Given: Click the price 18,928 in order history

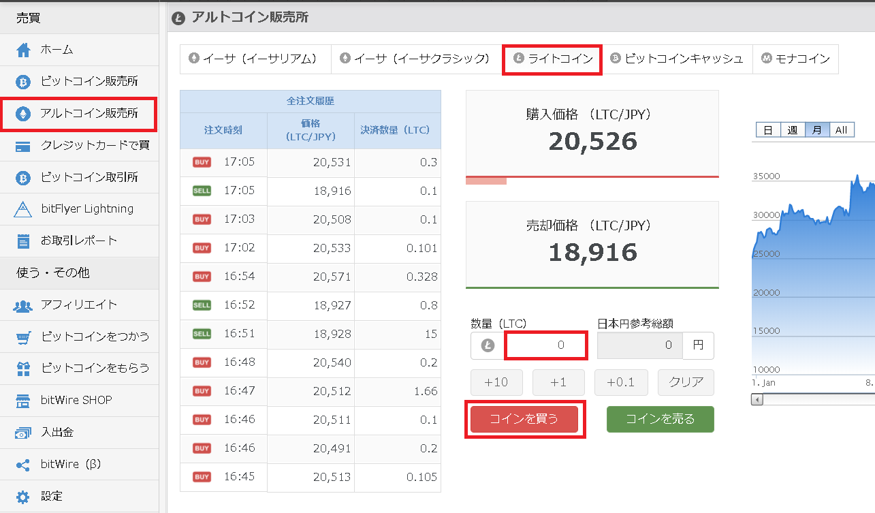Looking at the screenshot, I should (332, 334).
